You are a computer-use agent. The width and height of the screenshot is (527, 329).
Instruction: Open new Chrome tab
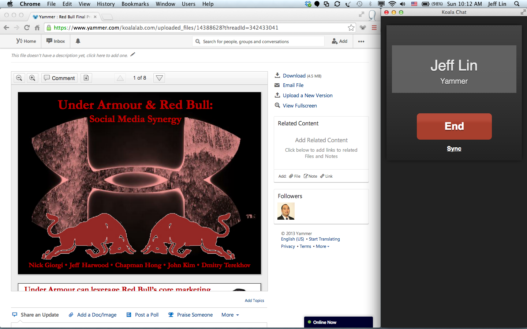107,17
